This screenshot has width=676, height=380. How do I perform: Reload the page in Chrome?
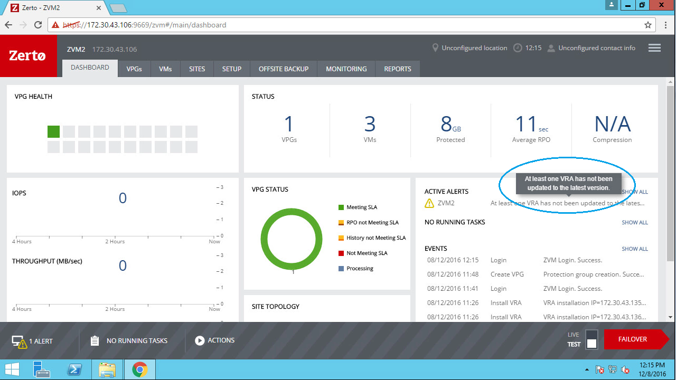pos(38,25)
